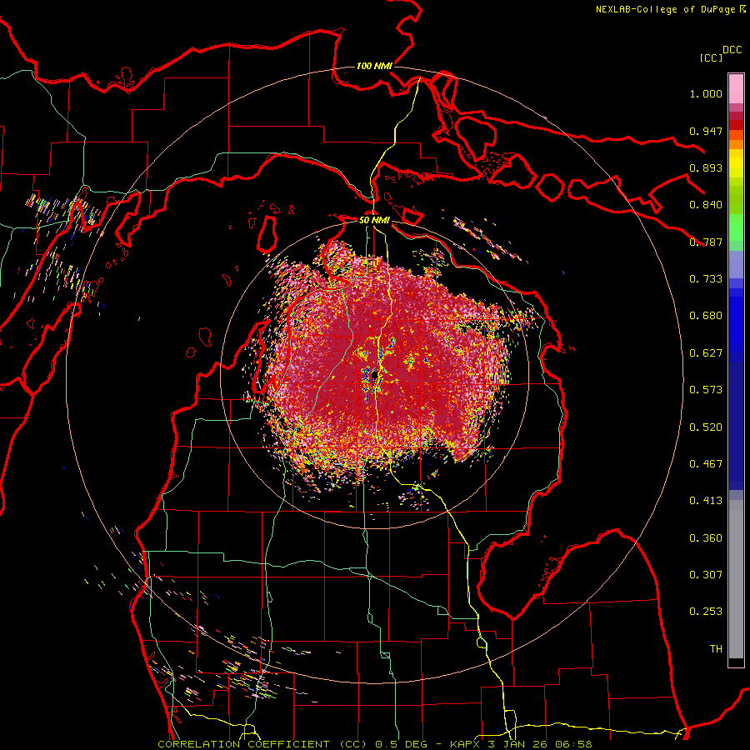This screenshot has width=750, height=750.
Task: Click the 0.360 legend value
Action: [706, 538]
